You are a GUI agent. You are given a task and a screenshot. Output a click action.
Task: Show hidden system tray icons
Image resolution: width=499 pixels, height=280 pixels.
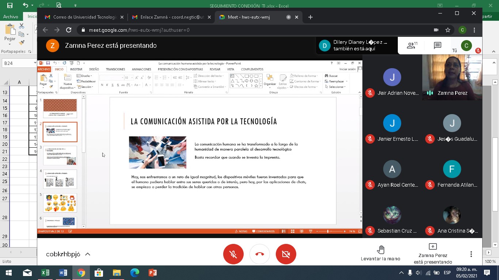pyautogui.click(x=401, y=273)
